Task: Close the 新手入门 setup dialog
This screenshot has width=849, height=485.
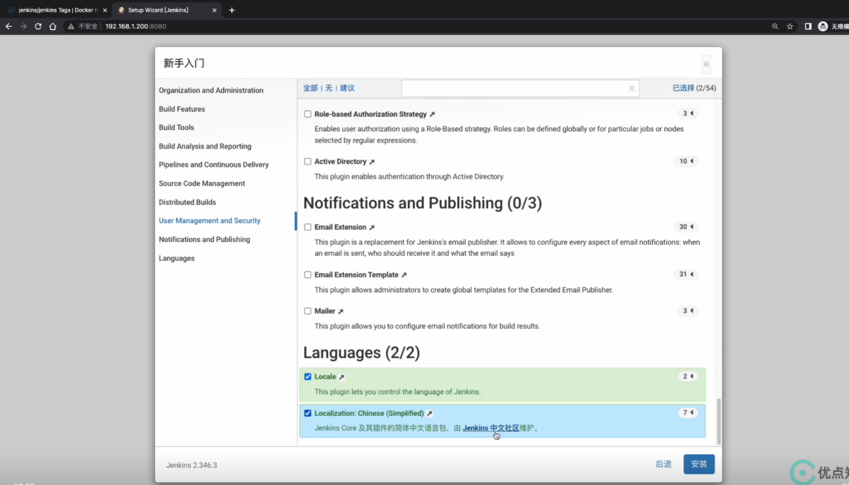Action: tap(706, 64)
